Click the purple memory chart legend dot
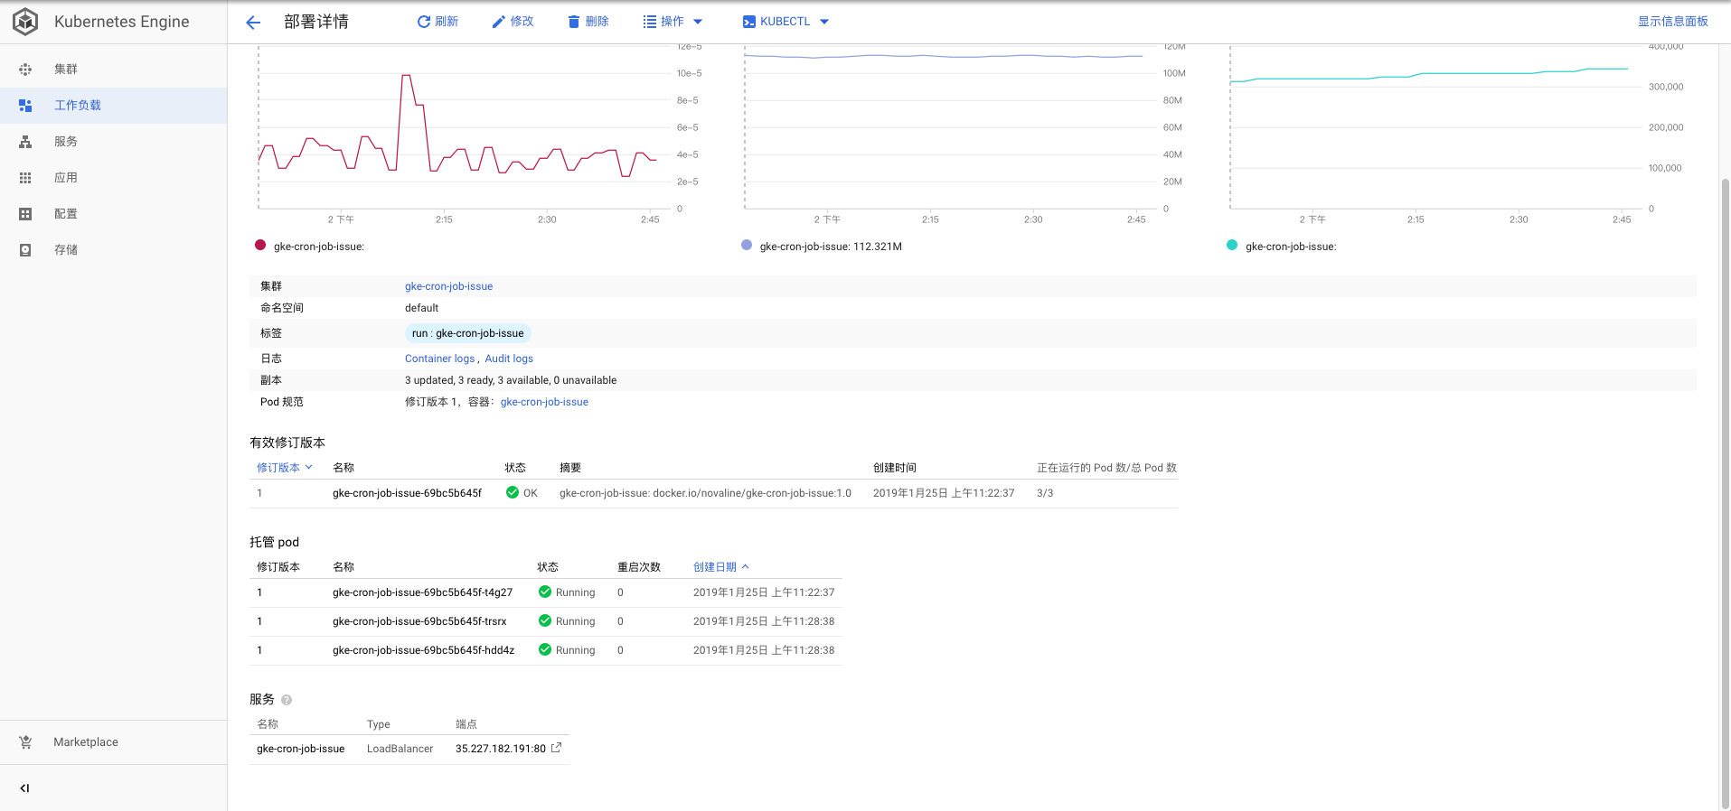Viewport: 1731px width, 811px height. click(x=747, y=245)
